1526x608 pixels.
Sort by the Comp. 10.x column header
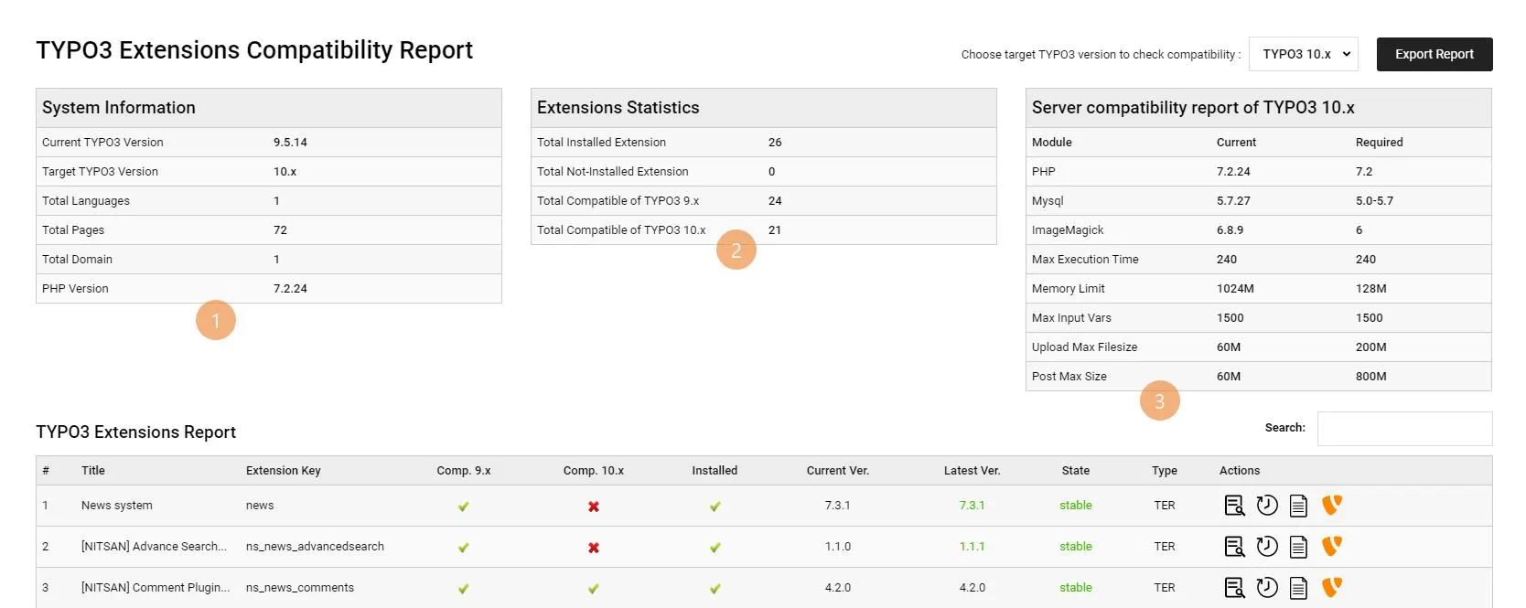coord(594,471)
